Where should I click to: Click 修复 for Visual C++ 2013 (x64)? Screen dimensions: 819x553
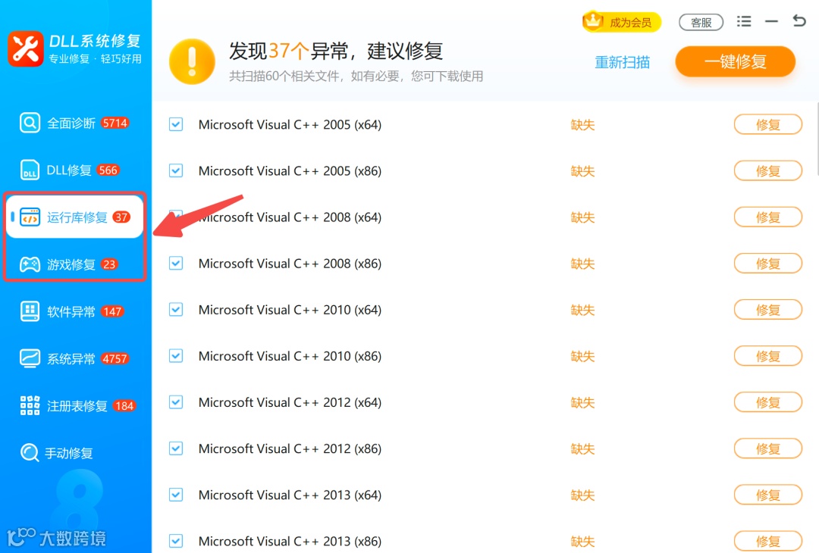click(x=767, y=495)
